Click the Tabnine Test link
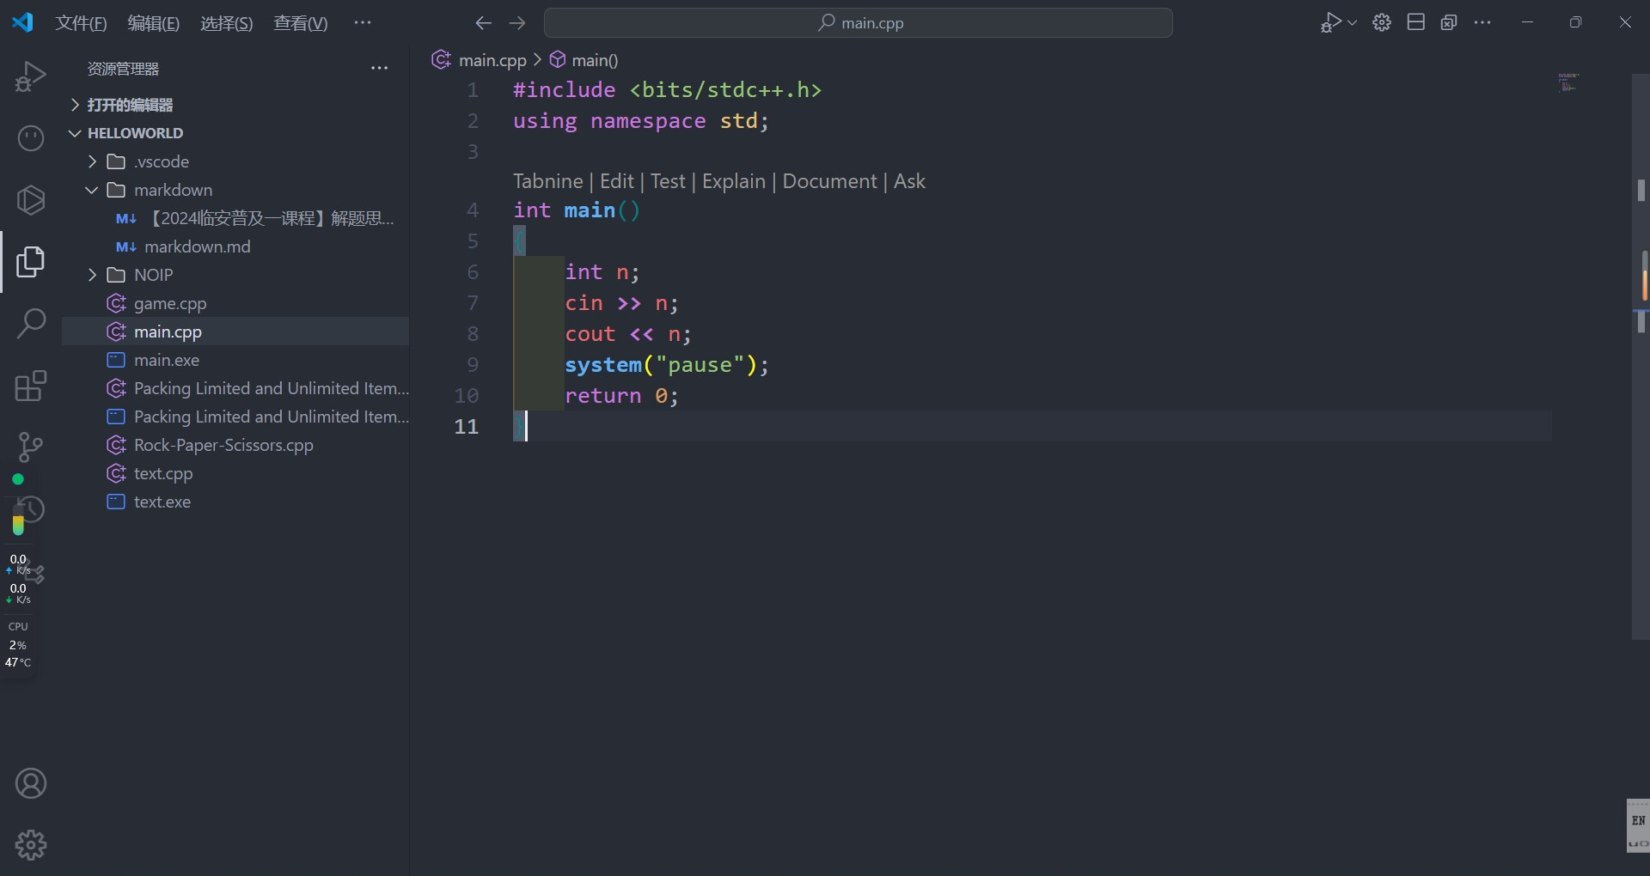The image size is (1650, 876). (668, 181)
